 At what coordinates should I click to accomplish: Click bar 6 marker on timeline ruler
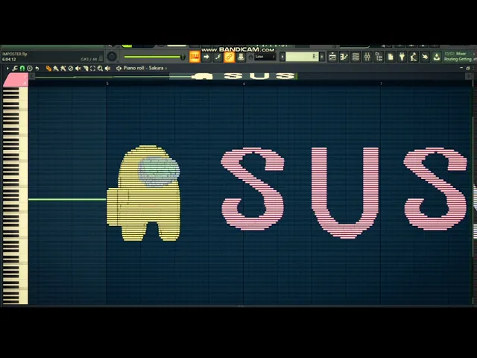pos(244,84)
